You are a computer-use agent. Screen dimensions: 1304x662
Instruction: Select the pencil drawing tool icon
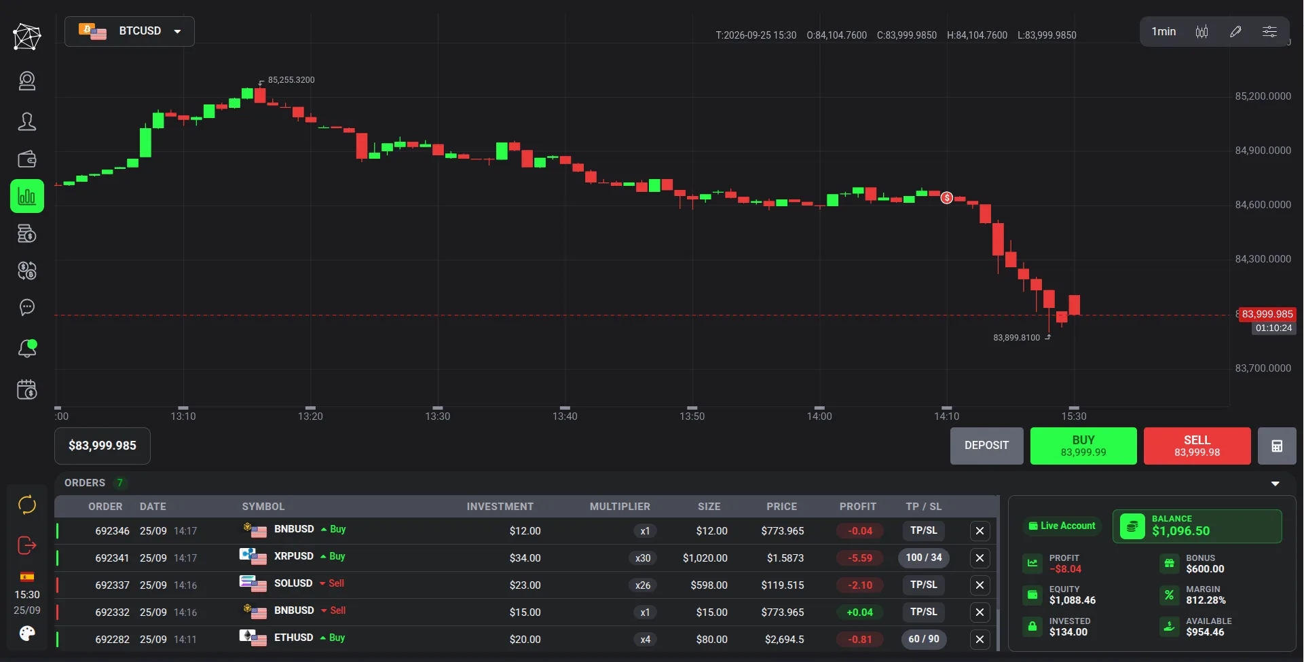(1235, 32)
